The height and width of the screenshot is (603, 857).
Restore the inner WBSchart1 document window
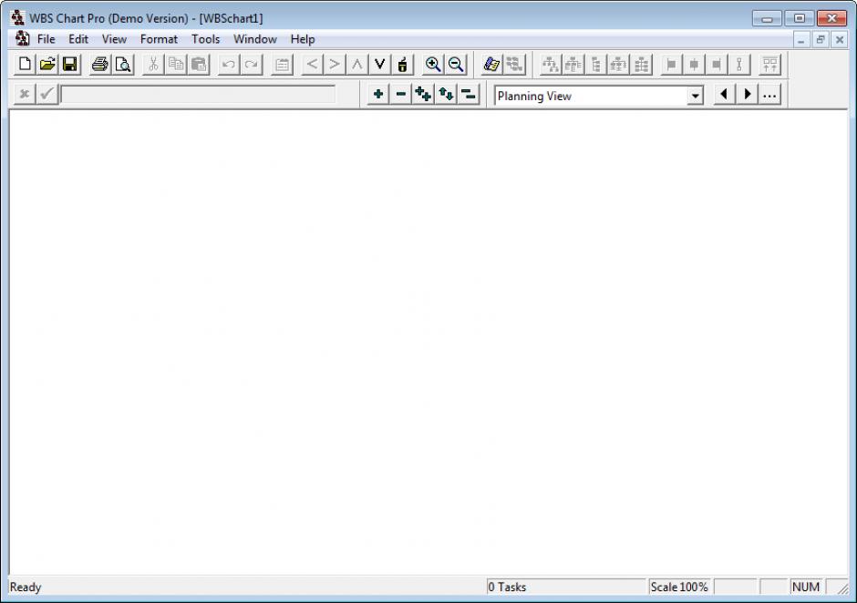tap(820, 40)
